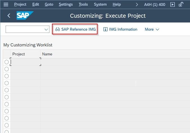Open the hamburger menu icon
The height and width of the screenshot is (133, 190).
pos(6,4)
